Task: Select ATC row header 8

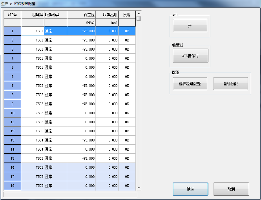Action: [13, 95]
